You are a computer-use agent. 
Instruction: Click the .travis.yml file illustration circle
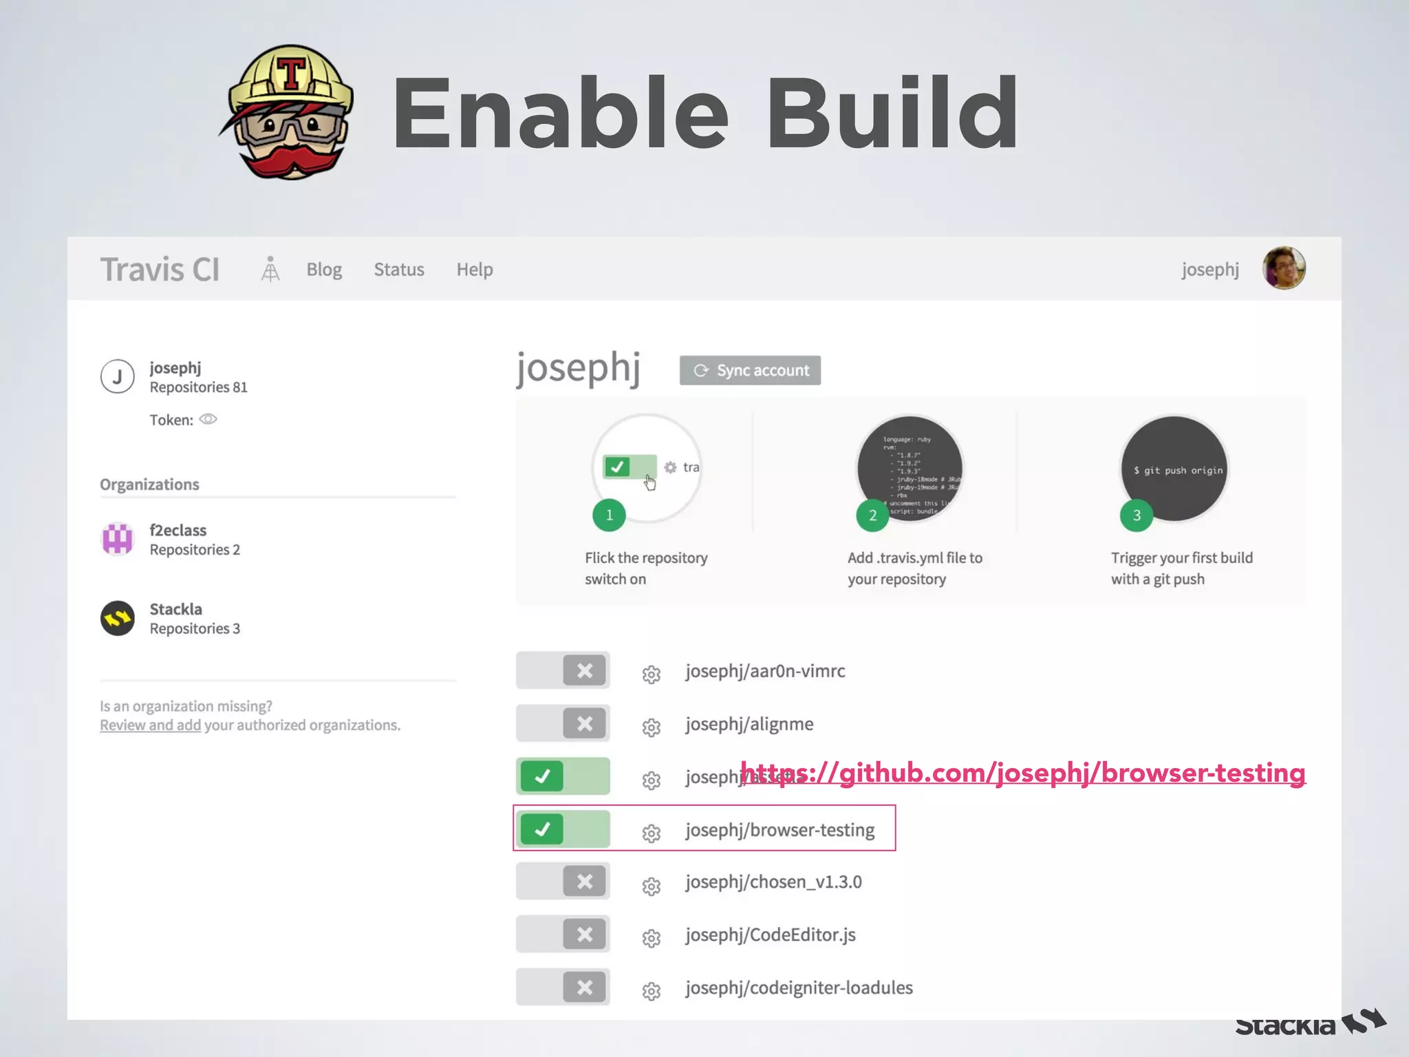pos(910,469)
